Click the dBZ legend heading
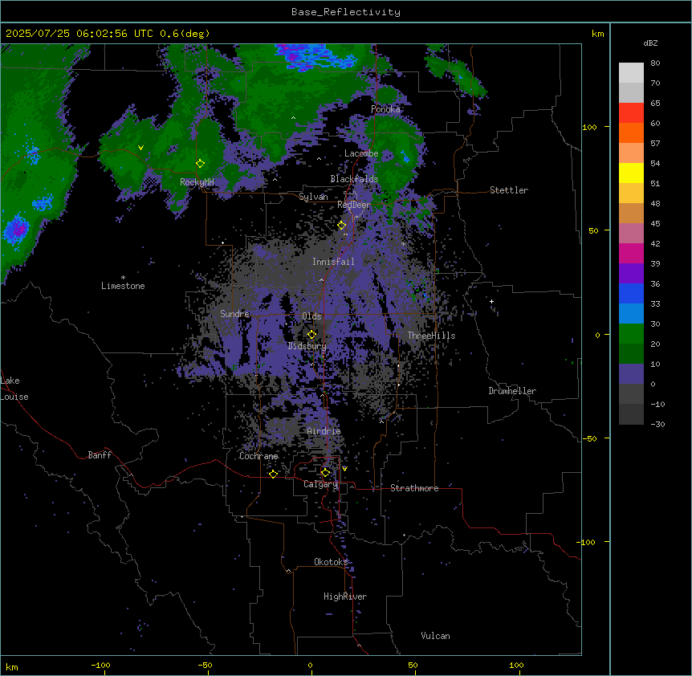The height and width of the screenshot is (676, 692). (650, 43)
